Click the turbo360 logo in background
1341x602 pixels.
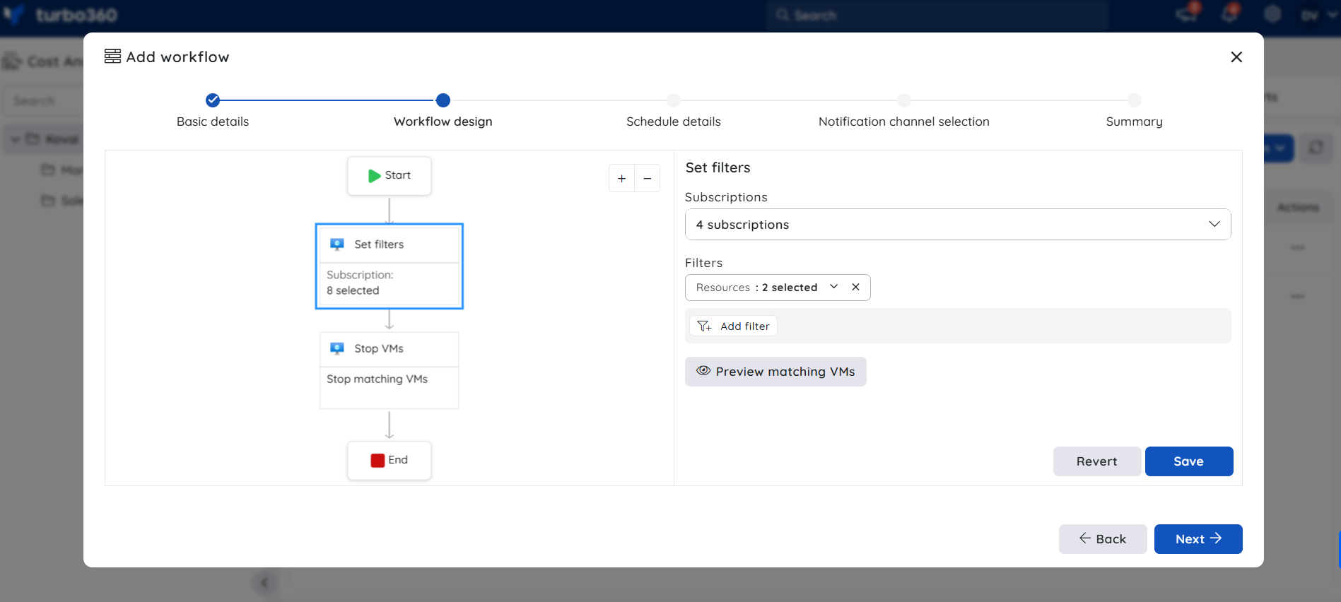[x=61, y=14]
